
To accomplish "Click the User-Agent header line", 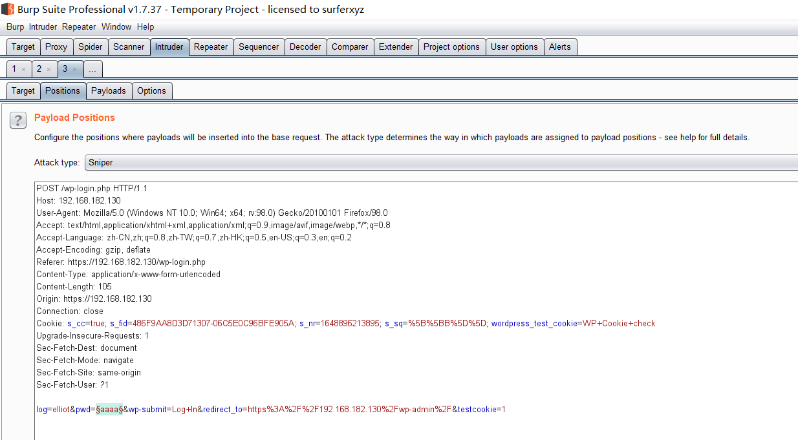I will pyautogui.click(x=212, y=213).
